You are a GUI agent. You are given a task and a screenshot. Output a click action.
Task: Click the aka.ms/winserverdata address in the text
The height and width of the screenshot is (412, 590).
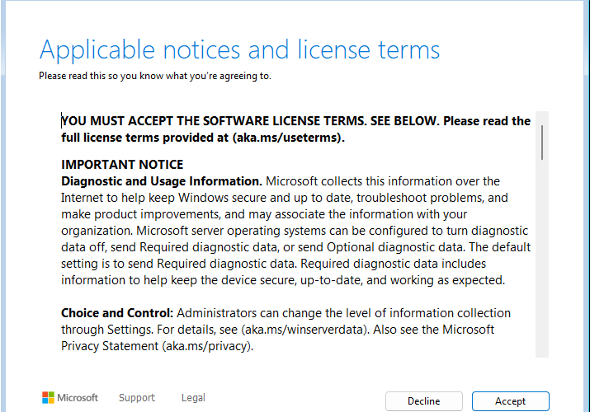tap(304, 330)
